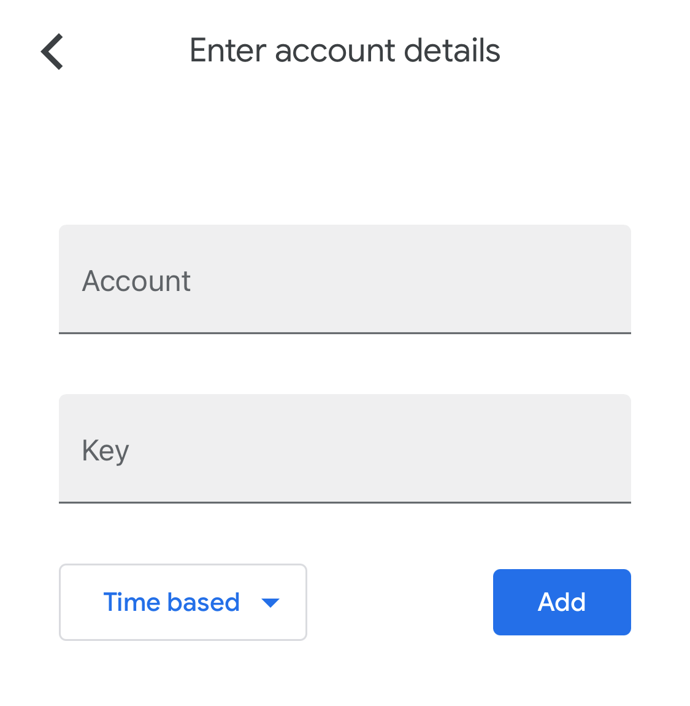Select the Account placeholder text area
Viewport: 690px width, 706px height.
136,281
